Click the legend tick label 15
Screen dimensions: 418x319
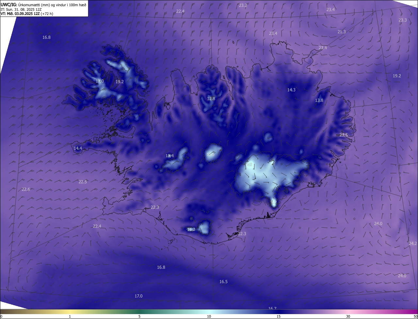pyautogui.click(x=279, y=317)
